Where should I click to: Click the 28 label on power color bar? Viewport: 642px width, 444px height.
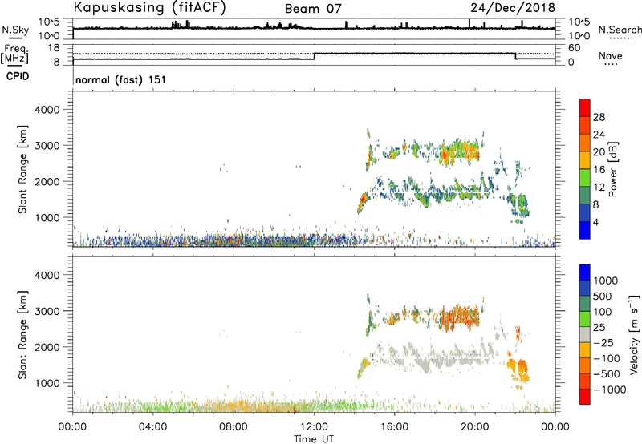click(x=599, y=117)
